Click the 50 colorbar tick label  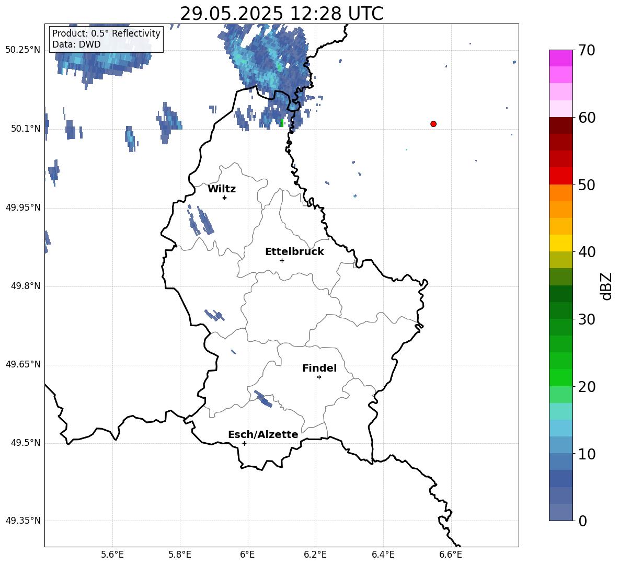coord(587,185)
